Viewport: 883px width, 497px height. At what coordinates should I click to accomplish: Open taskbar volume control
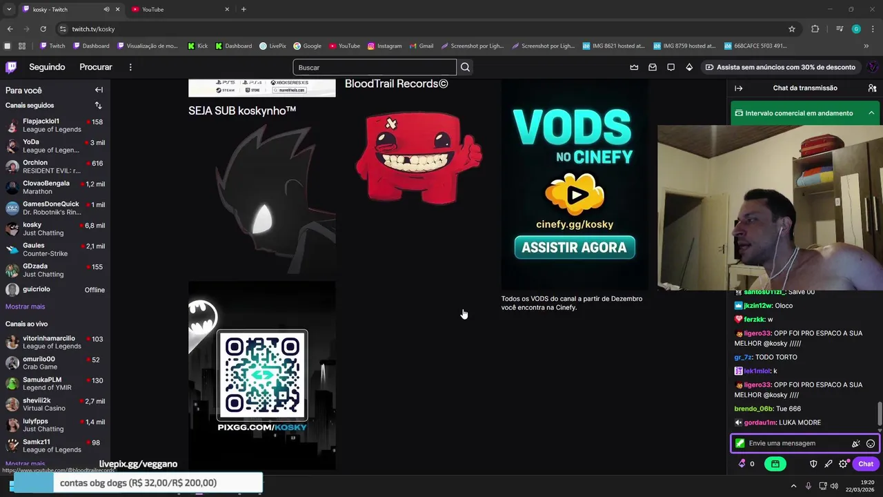pyautogui.click(x=835, y=486)
